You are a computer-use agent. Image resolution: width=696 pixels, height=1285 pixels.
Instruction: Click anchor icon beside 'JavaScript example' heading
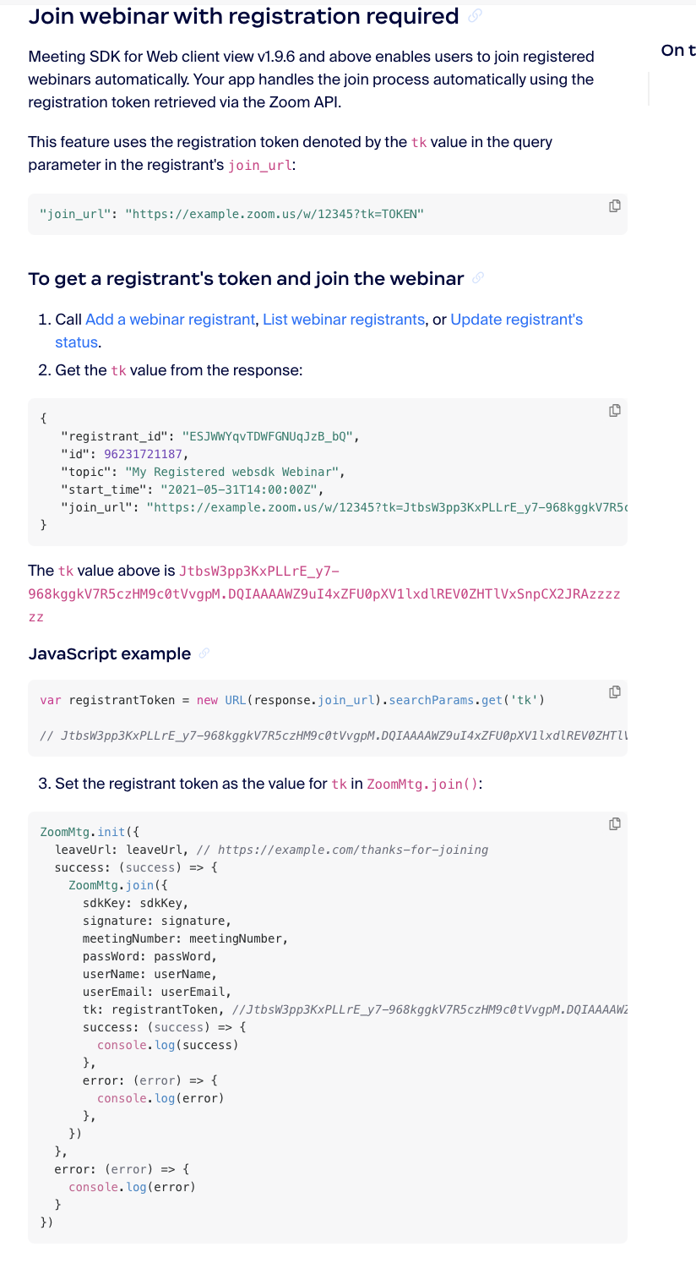204,653
